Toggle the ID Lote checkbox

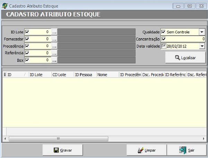coord(27,32)
